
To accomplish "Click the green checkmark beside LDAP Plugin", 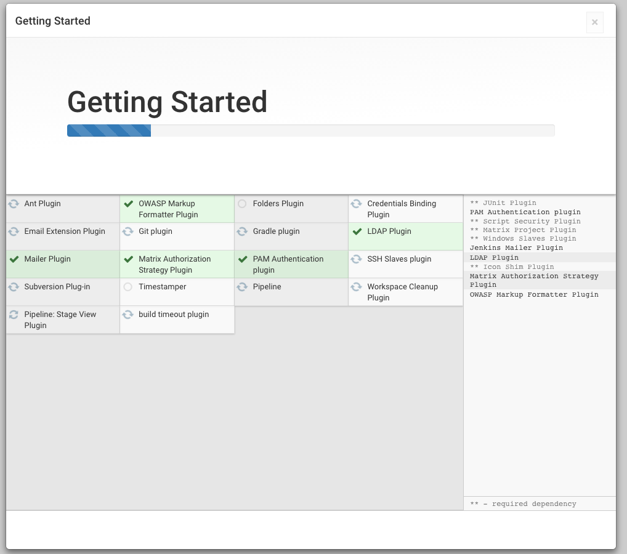I will coord(357,231).
